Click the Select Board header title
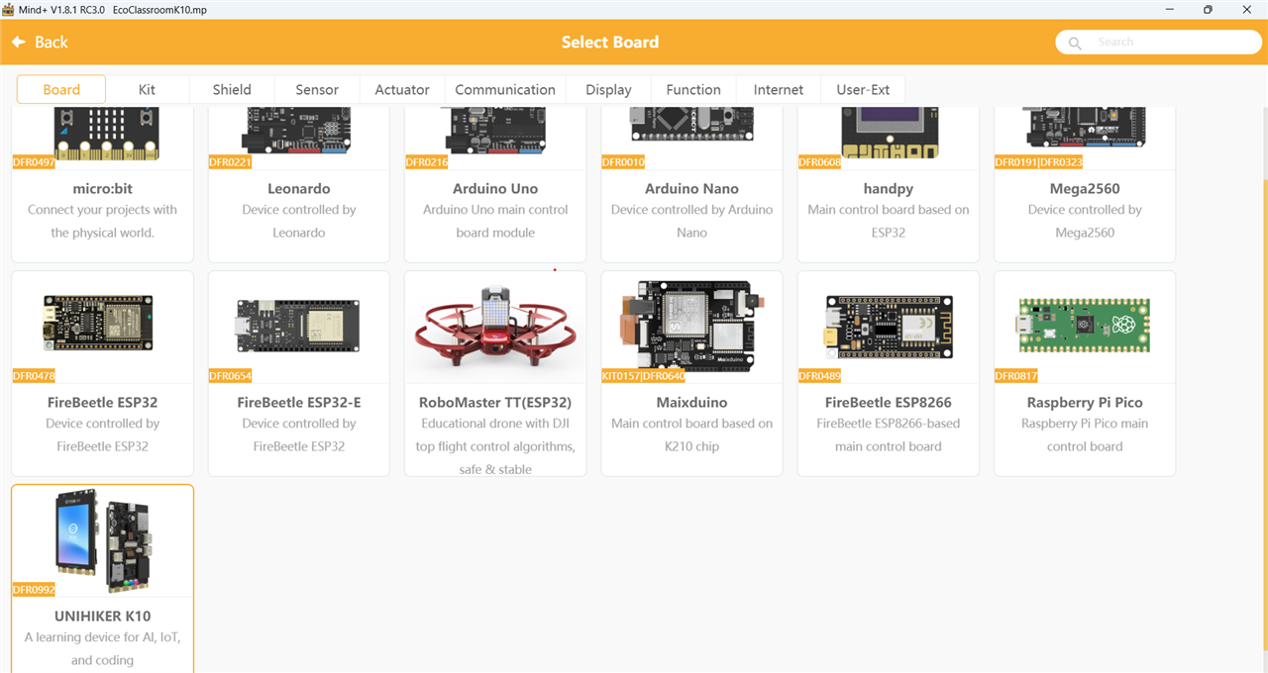This screenshot has width=1268, height=673. point(609,42)
